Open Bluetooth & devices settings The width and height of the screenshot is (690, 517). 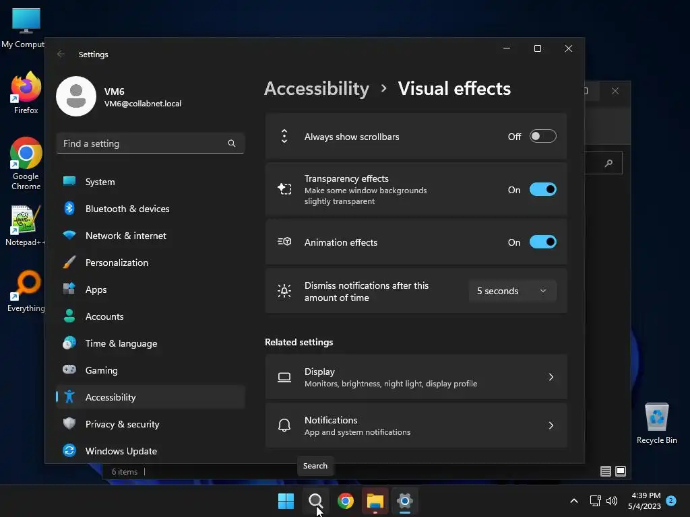pos(150,209)
